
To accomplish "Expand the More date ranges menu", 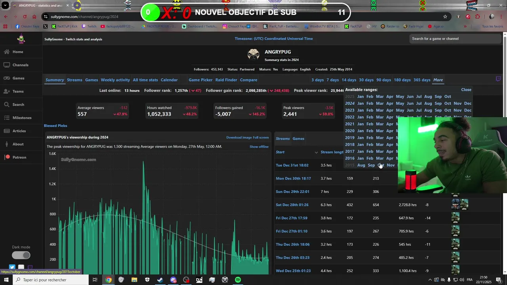I will [x=438, y=80].
